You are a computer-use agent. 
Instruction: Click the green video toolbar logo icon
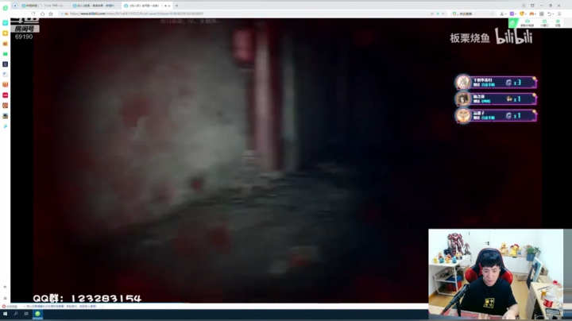click(512, 23)
